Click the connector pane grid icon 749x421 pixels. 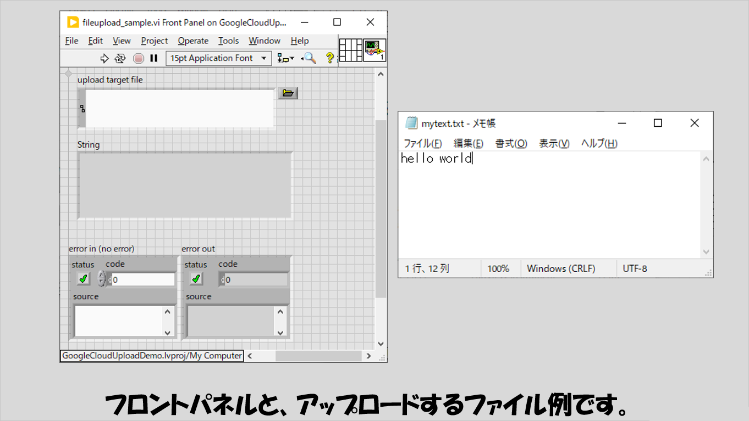(350, 50)
